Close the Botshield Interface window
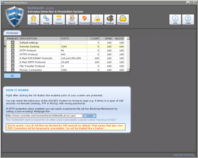Screen dimensions: 198x158 tap(195, 3)
